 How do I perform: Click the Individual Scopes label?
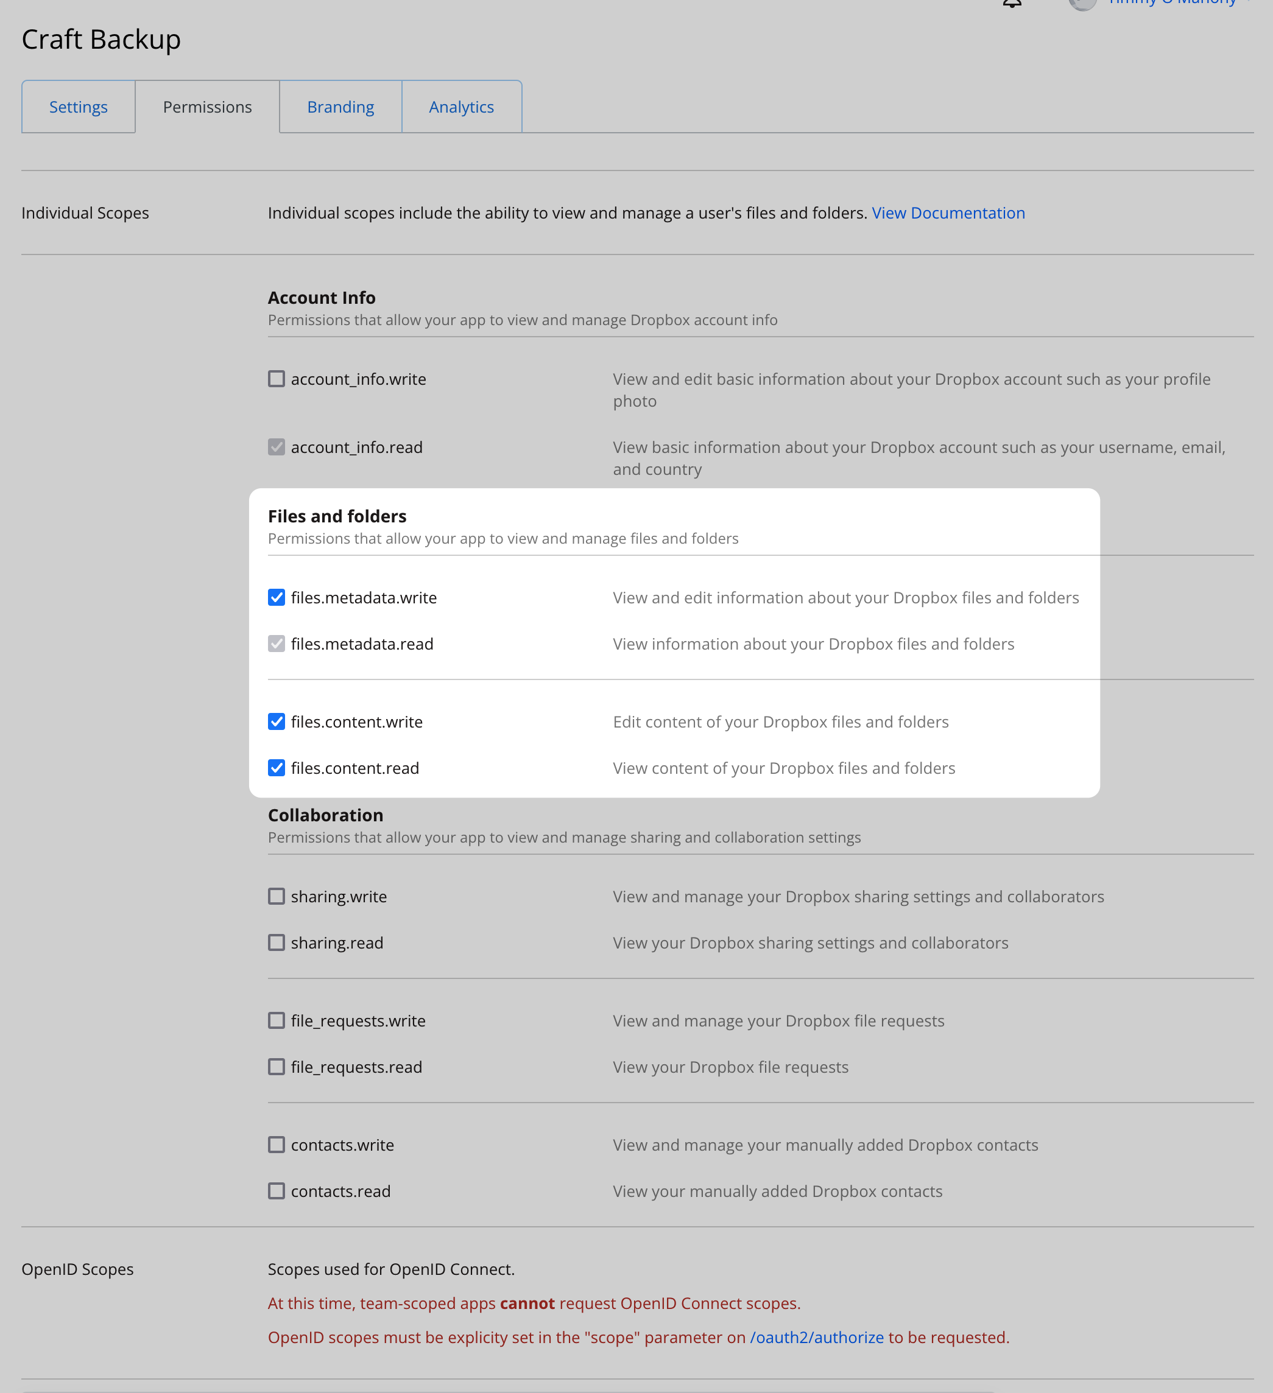coord(85,213)
